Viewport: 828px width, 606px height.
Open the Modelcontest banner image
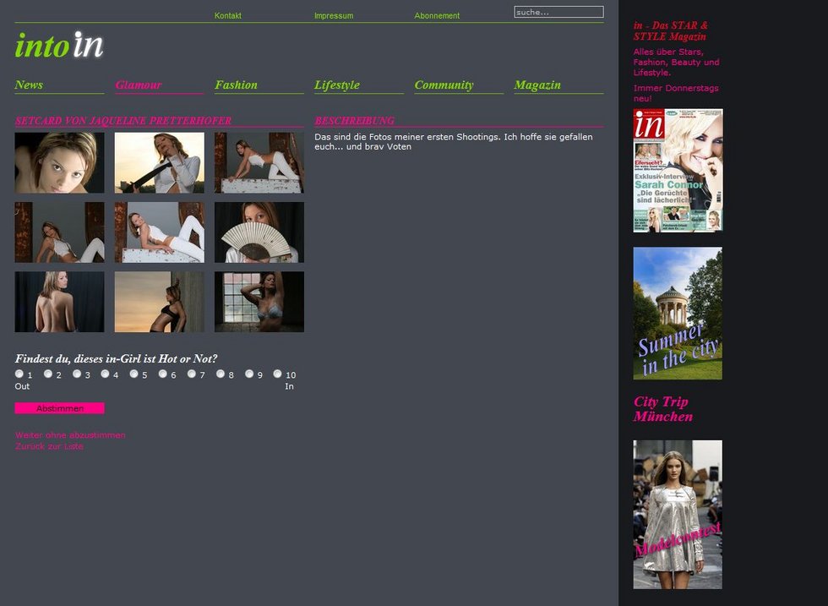pos(678,515)
